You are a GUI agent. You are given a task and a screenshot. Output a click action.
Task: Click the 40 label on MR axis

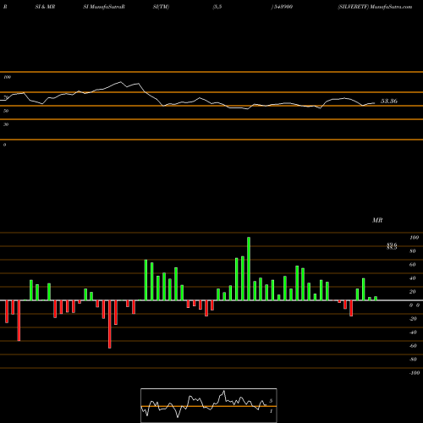pos(412,278)
